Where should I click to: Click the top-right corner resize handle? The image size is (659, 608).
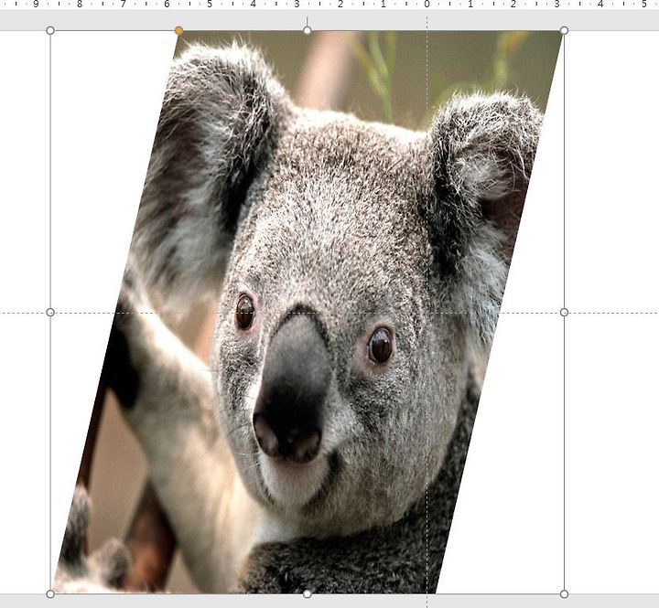coord(565,30)
